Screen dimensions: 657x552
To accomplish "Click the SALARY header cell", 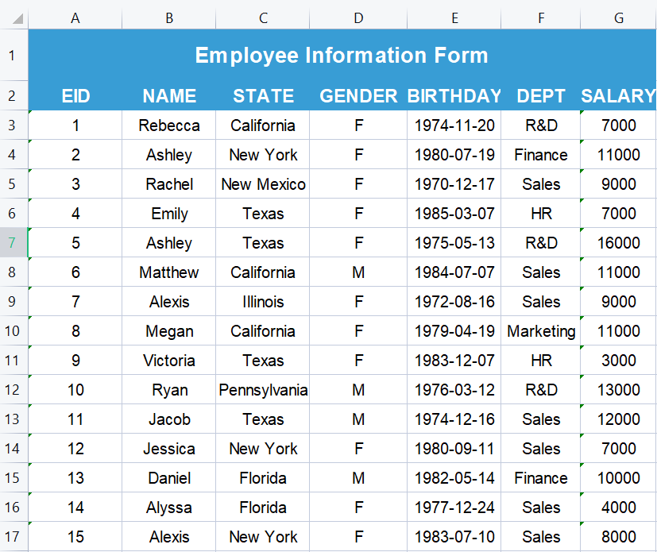I will (618, 96).
